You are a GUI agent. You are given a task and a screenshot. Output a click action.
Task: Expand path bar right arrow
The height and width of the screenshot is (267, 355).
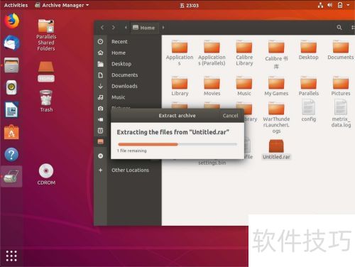[163, 28]
